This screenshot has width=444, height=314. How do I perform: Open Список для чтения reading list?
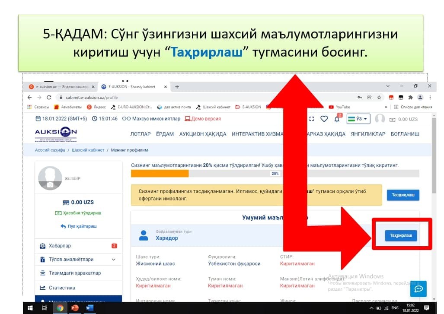[413, 107]
